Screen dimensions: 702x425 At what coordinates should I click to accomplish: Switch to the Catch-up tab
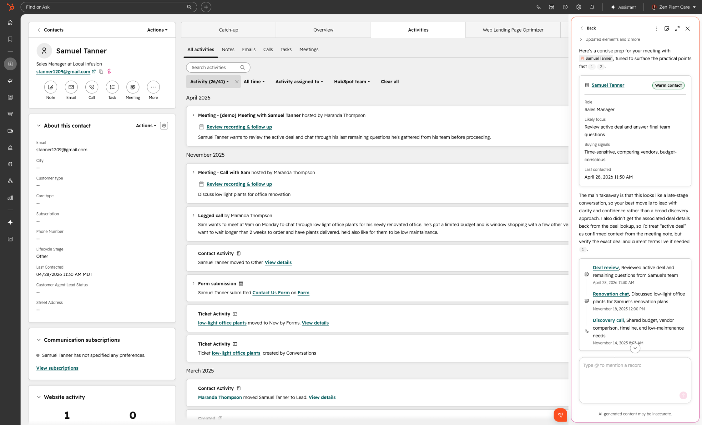point(228,30)
